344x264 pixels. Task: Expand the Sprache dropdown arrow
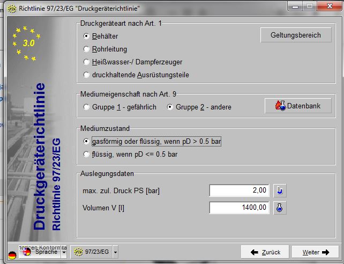64,252
